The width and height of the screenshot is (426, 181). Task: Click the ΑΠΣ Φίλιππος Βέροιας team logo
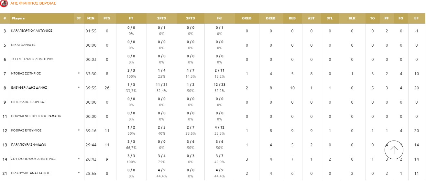[x=4, y=4]
